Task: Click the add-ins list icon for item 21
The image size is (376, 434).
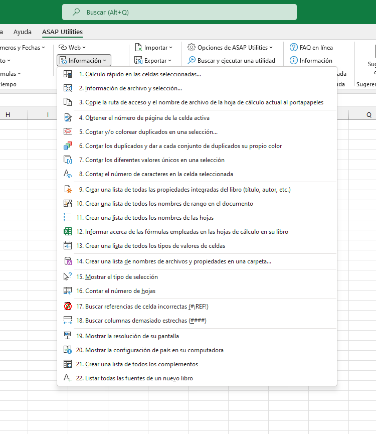Action: click(68, 364)
